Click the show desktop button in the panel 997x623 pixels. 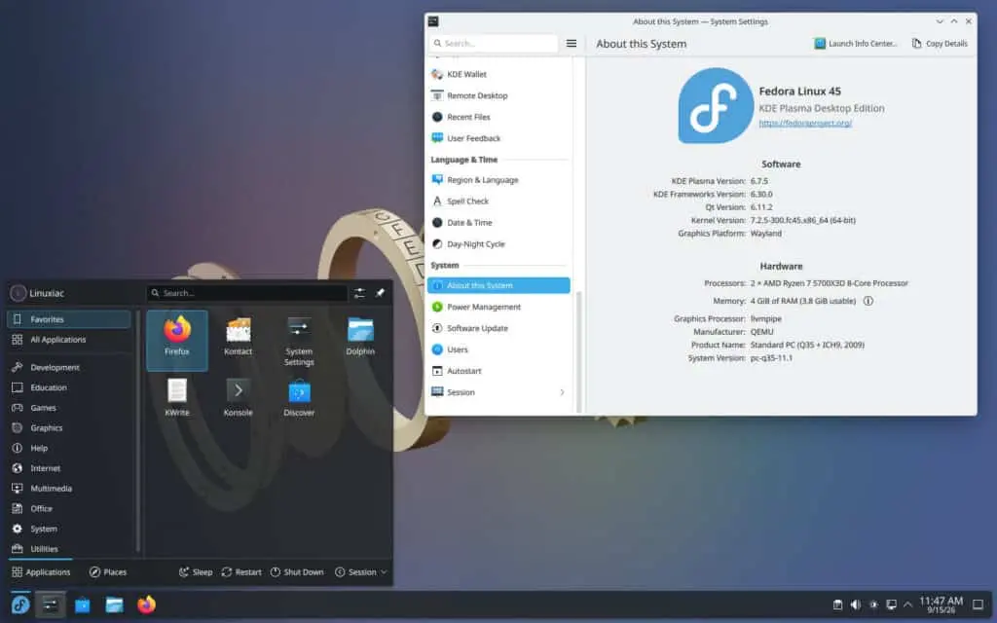pyautogui.click(x=979, y=605)
